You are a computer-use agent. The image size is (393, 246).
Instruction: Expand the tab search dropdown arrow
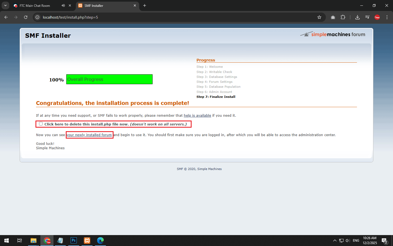(x=5, y=5)
